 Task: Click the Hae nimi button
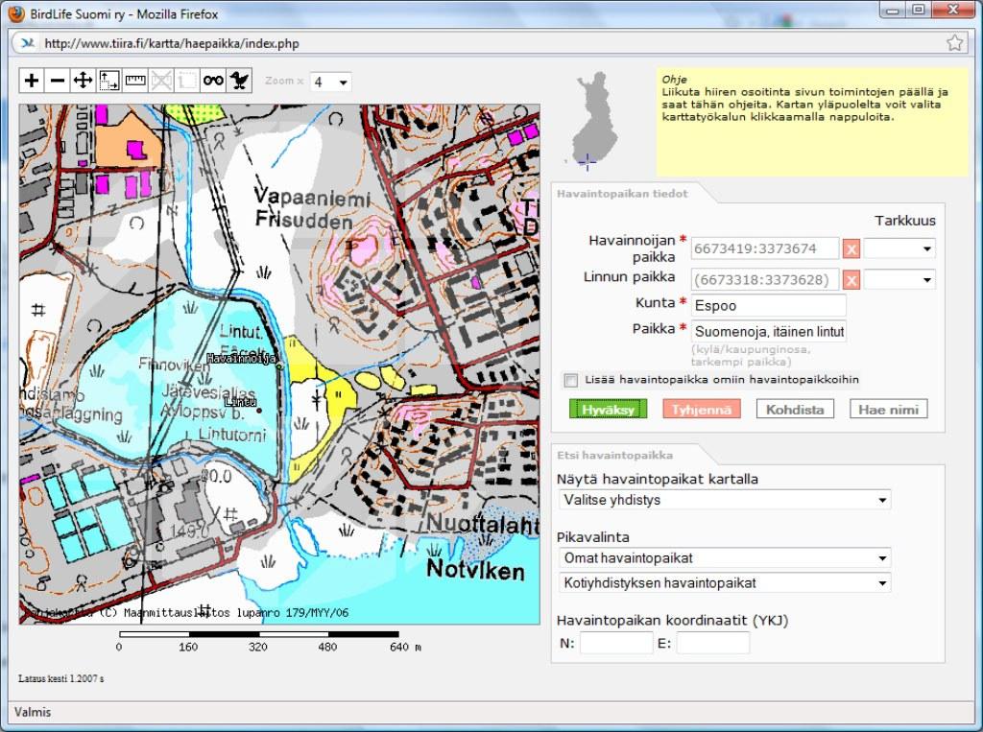click(x=888, y=410)
